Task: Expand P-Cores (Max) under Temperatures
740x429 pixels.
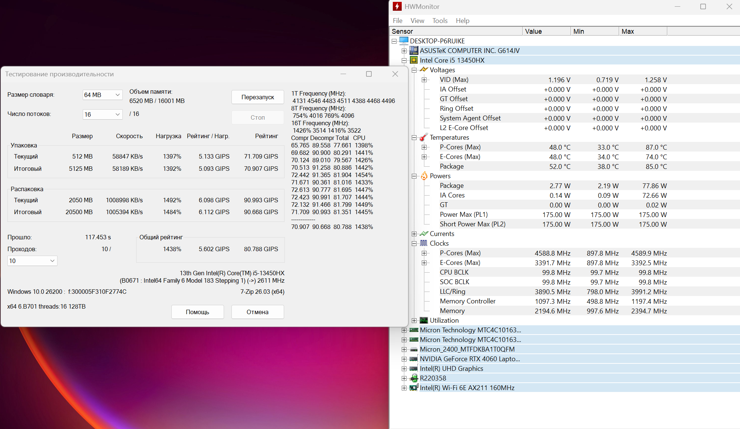Action: [424, 147]
